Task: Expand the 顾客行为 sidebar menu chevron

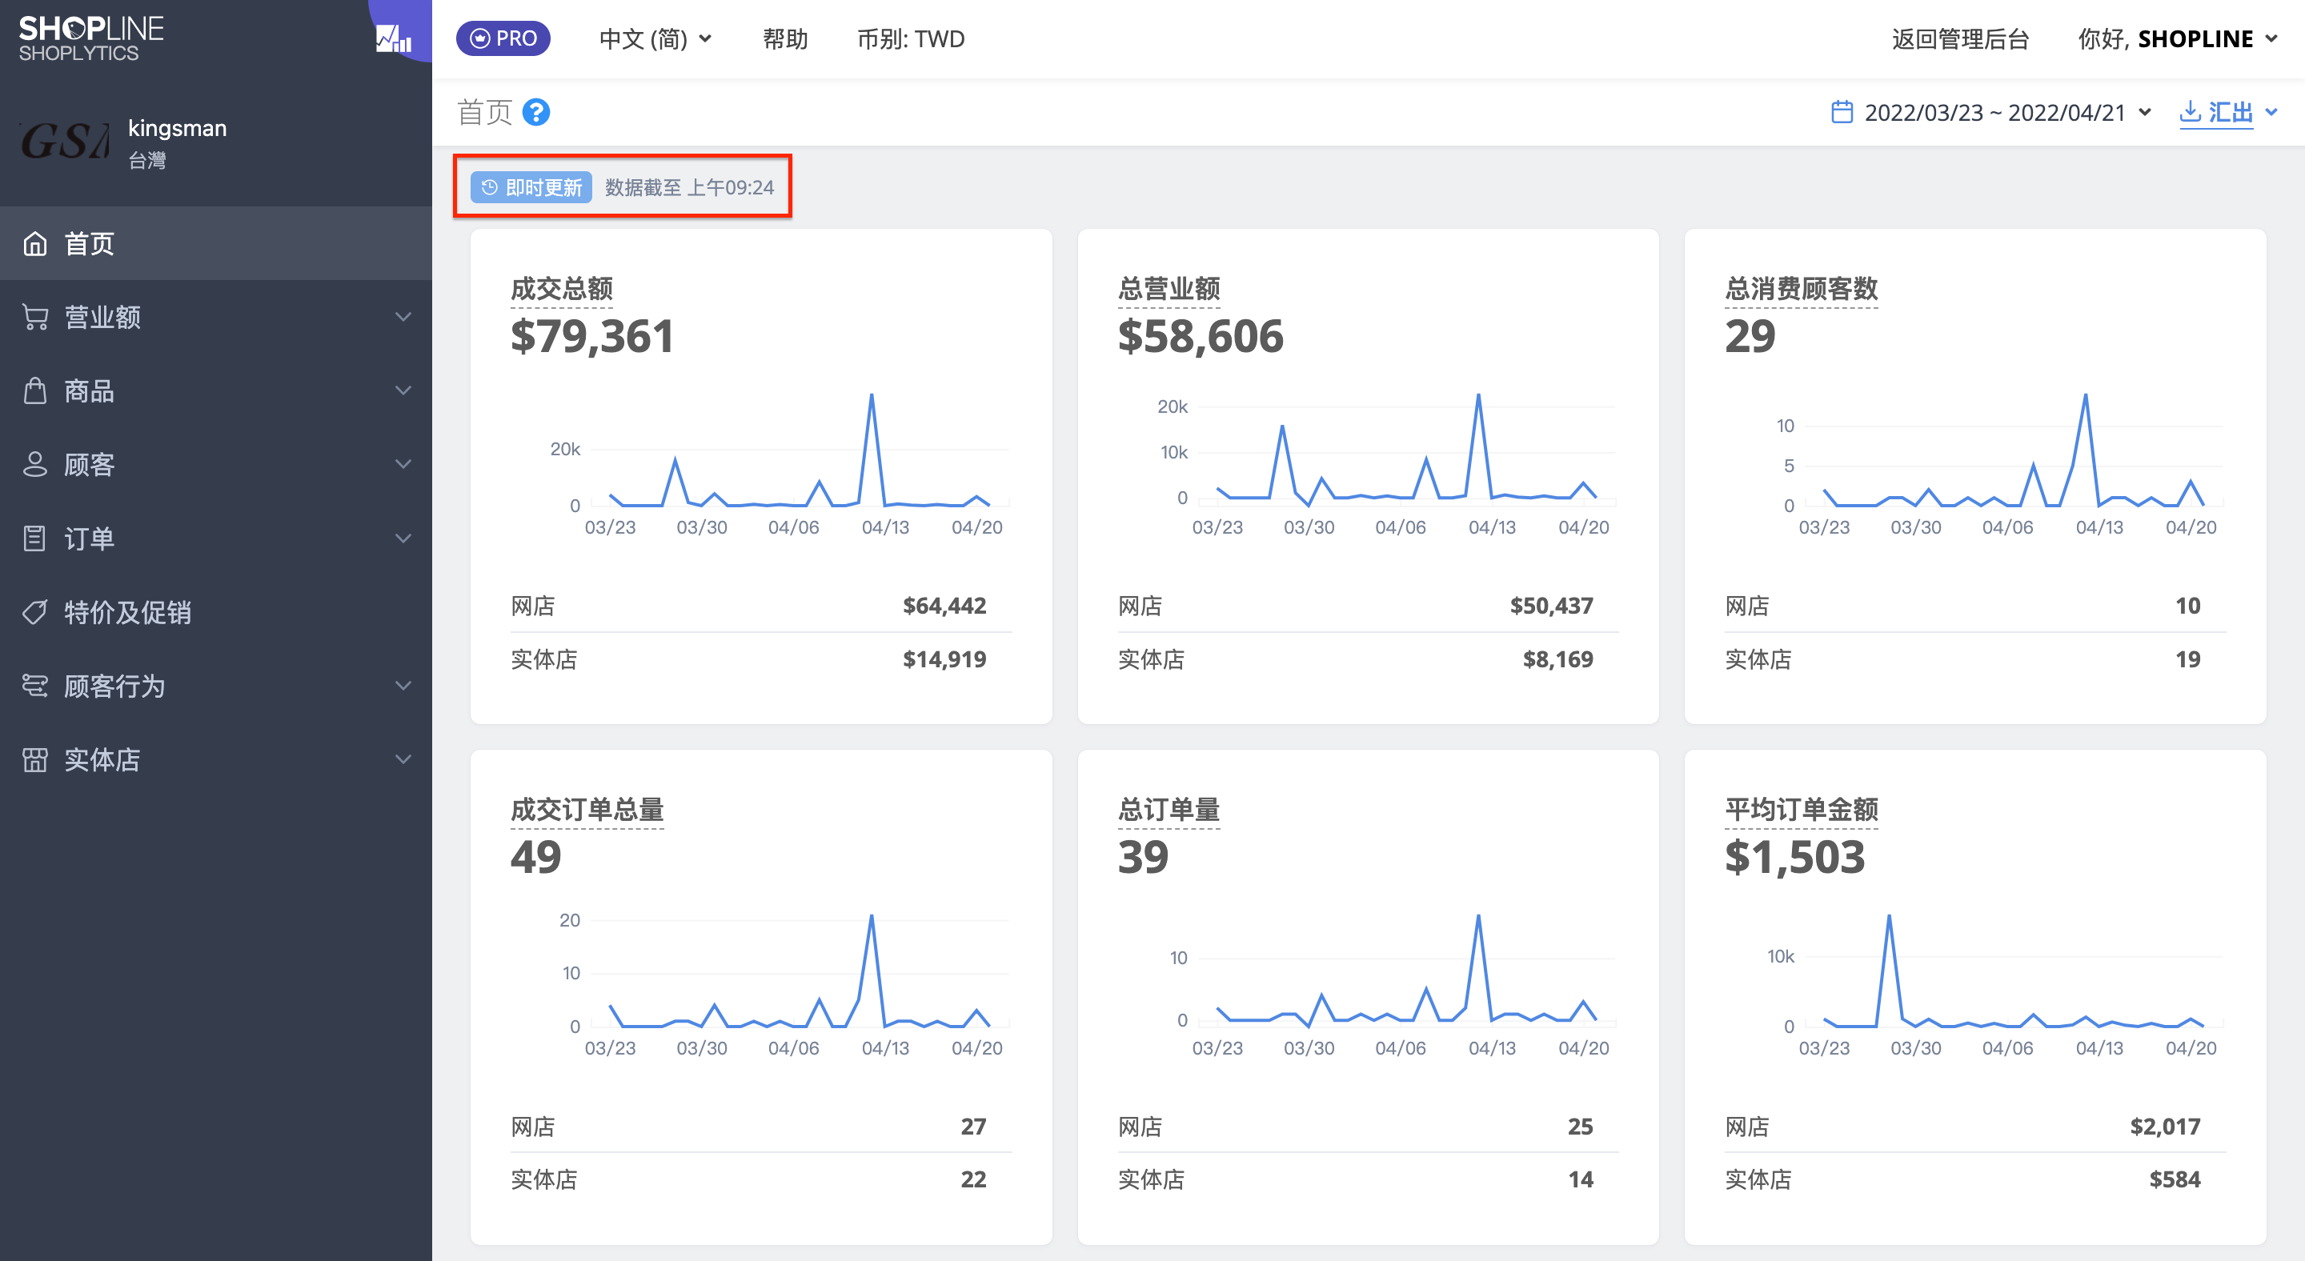Action: pos(403,686)
